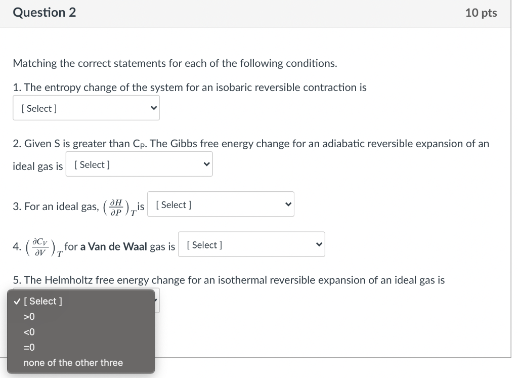Open the Select dropdown for question 2

click(139, 164)
